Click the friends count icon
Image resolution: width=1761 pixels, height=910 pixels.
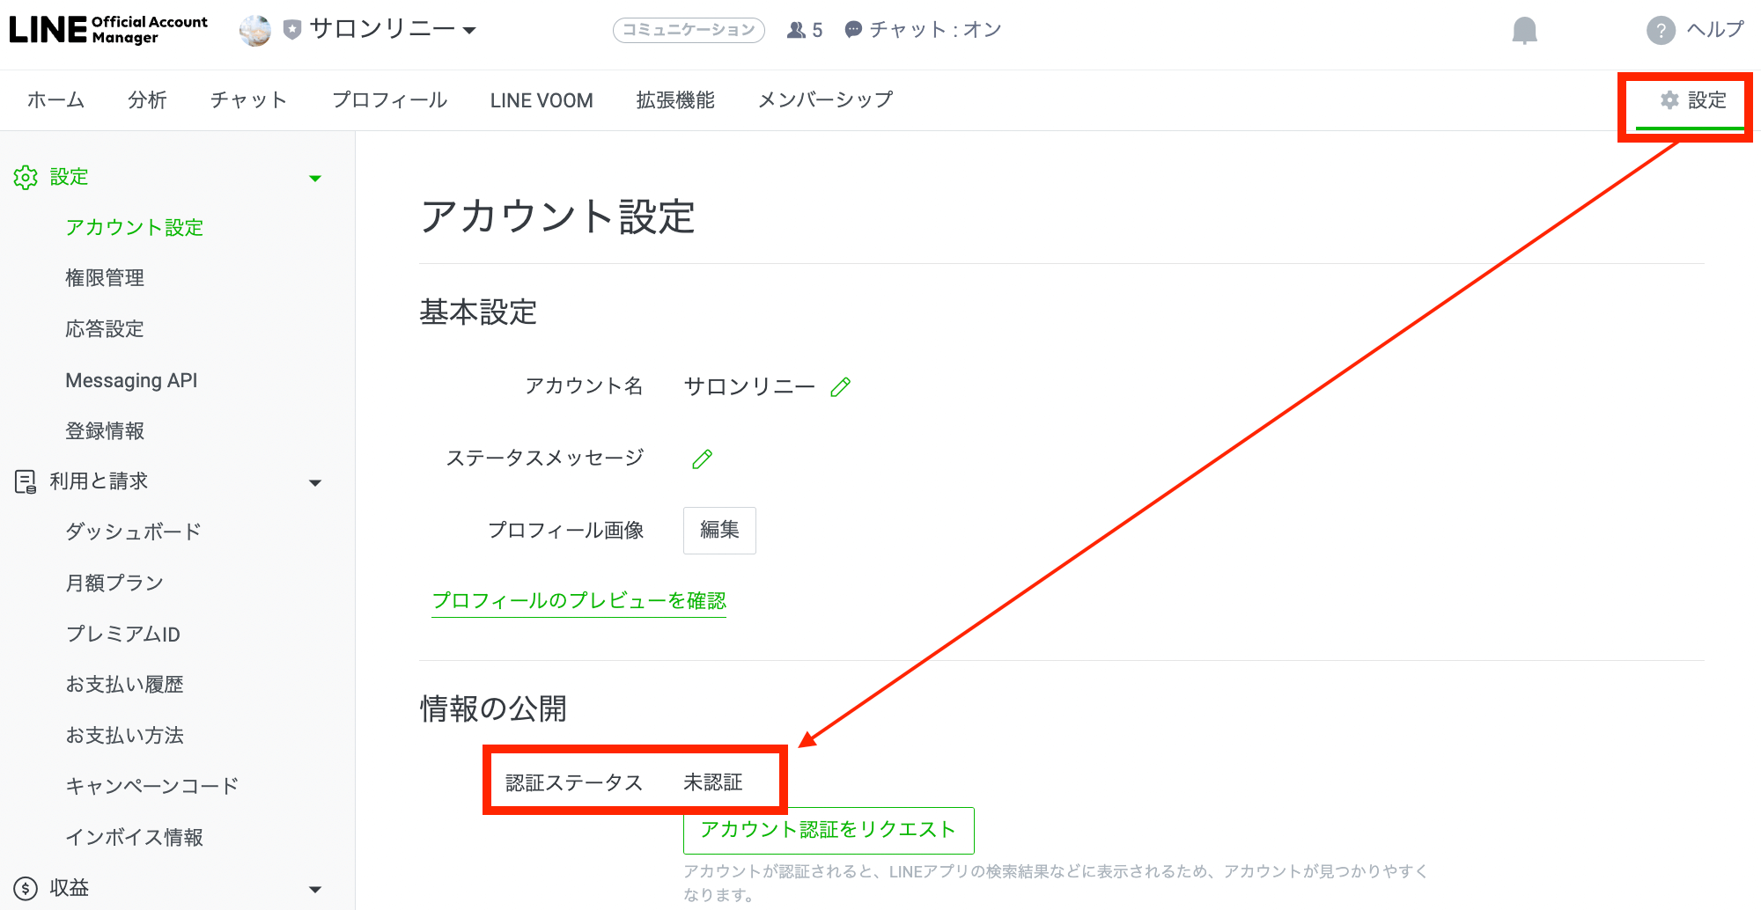tap(796, 31)
